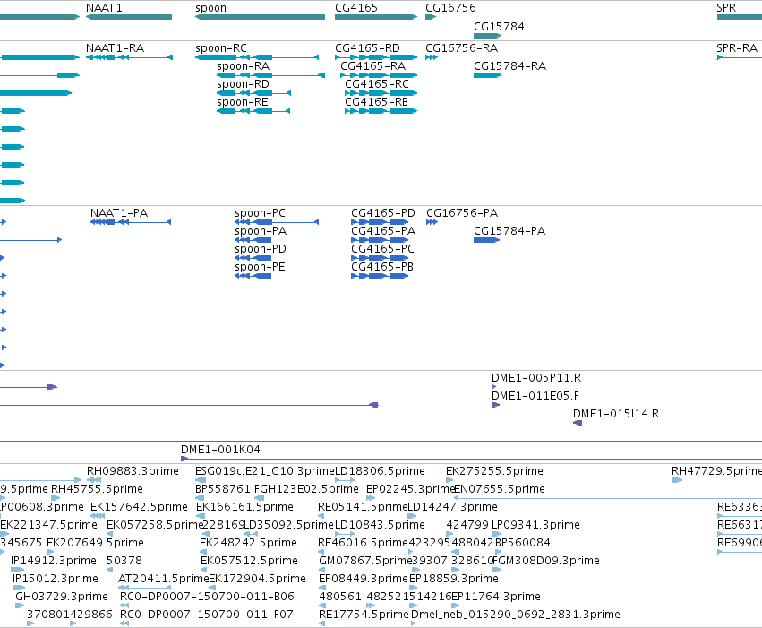Click the RC0-DP0007-150700-011-B06 EST label
This screenshot has width=762, height=628.
[207, 597]
